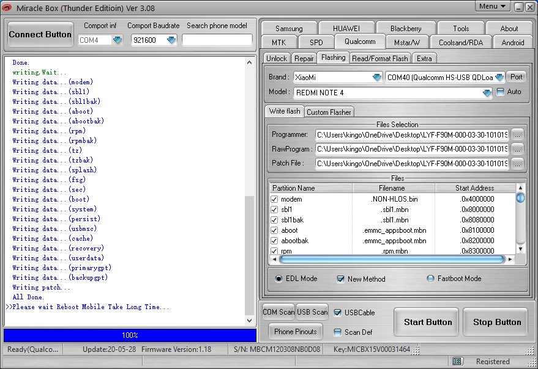
Task: Click the Search phone model input field
Action: tap(217, 40)
